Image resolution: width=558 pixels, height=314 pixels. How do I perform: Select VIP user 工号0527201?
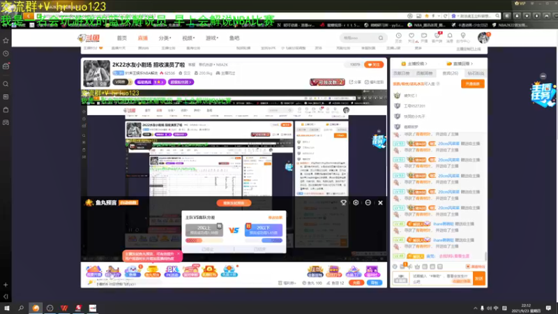pos(414,106)
